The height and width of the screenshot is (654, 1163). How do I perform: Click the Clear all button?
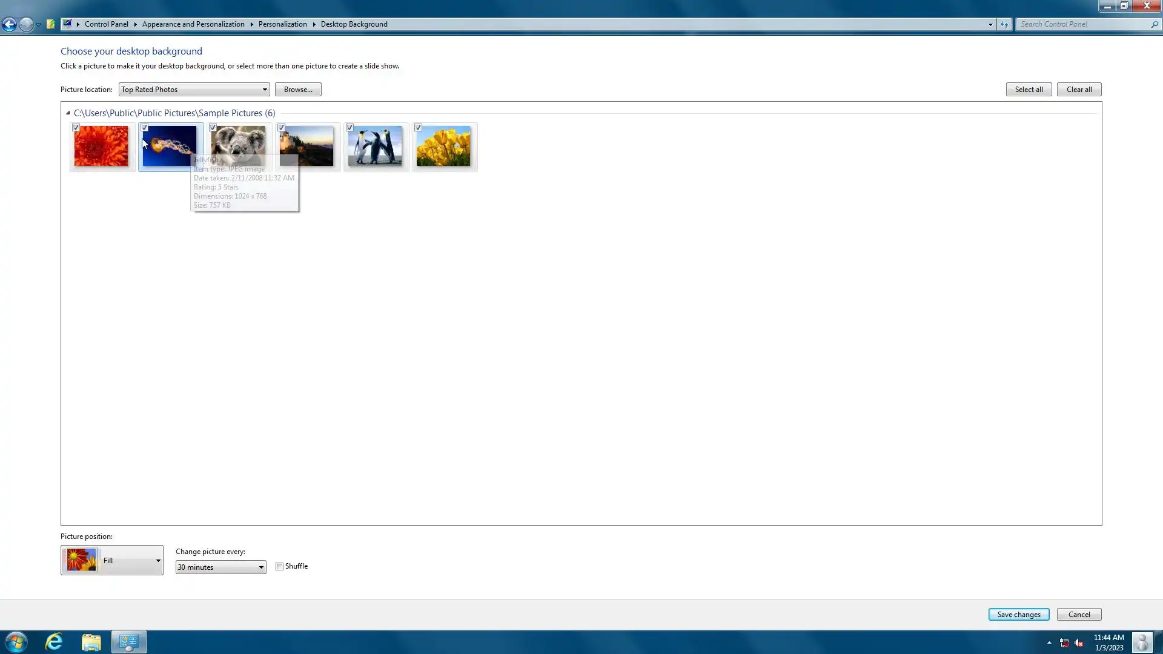point(1079,90)
